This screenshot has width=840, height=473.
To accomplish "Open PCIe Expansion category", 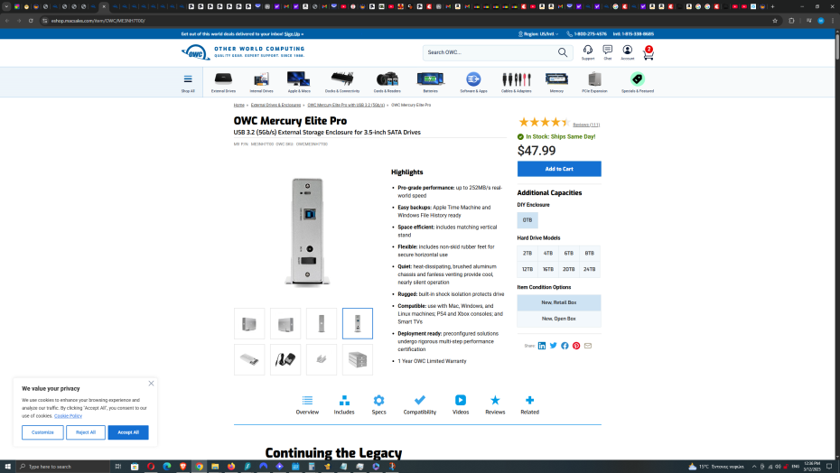I will click(x=594, y=82).
